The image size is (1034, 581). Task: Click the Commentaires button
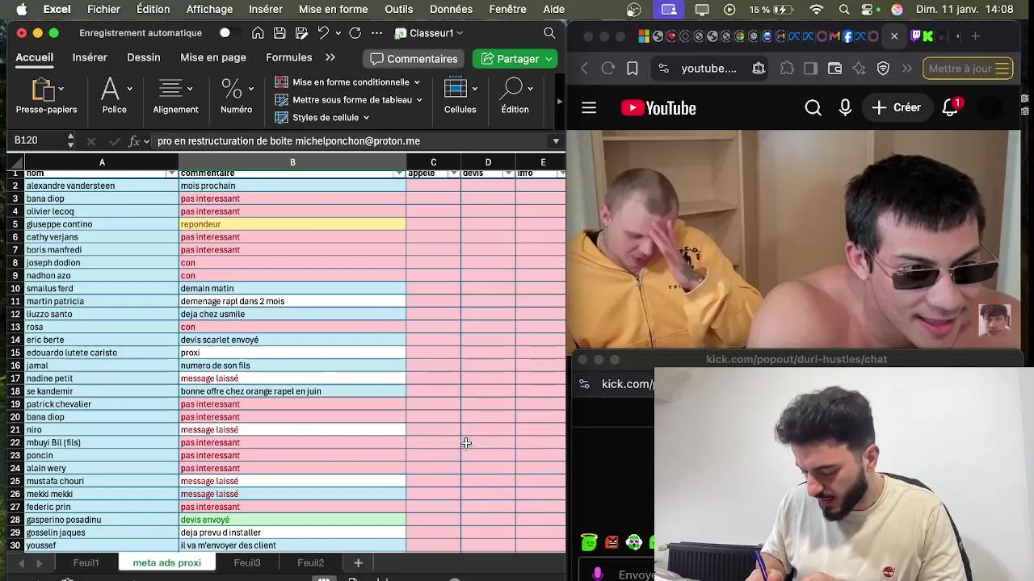[x=414, y=59]
